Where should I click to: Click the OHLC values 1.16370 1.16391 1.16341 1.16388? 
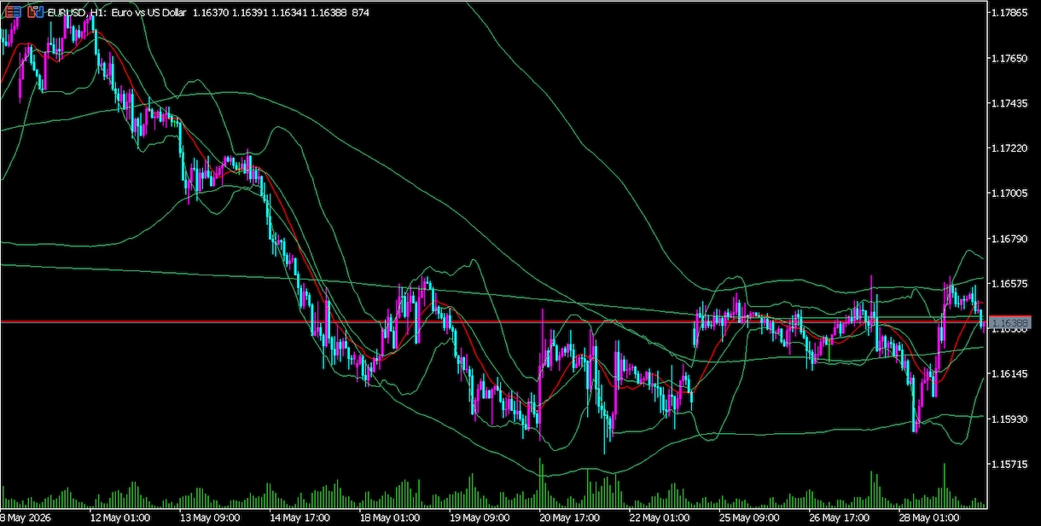pyautogui.click(x=269, y=14)
